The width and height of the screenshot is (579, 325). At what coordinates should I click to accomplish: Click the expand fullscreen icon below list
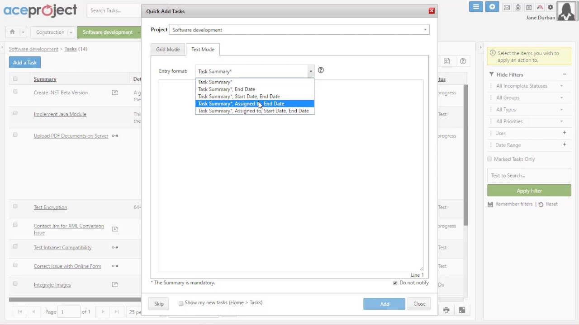click(462, 310)
